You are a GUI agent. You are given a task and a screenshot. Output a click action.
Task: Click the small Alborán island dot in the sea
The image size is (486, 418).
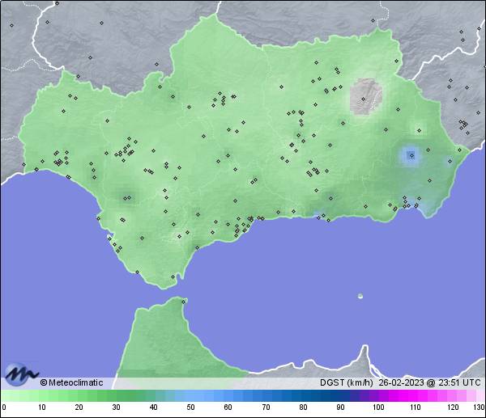tap(360, 296)
